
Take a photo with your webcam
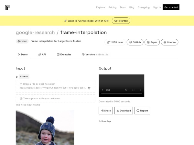point(55,98)
